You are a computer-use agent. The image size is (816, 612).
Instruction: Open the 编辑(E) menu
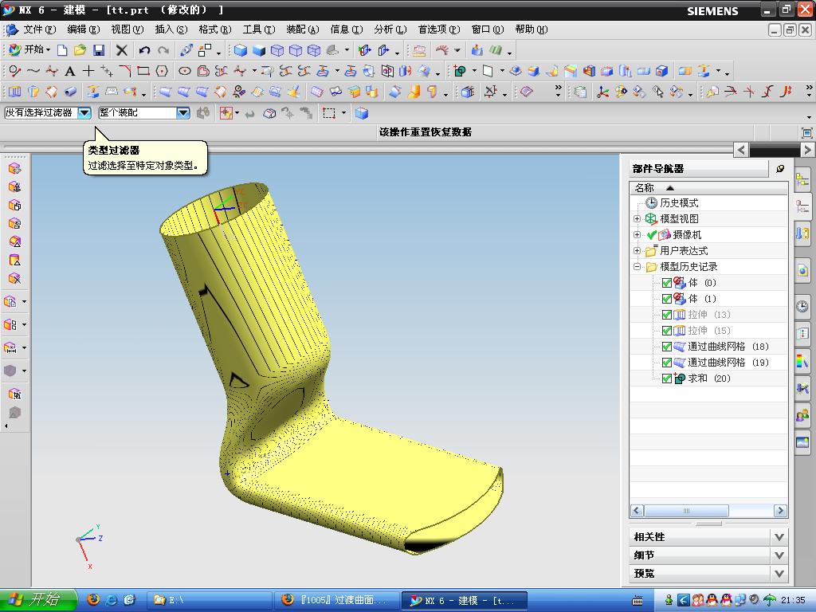coord(83,29)
